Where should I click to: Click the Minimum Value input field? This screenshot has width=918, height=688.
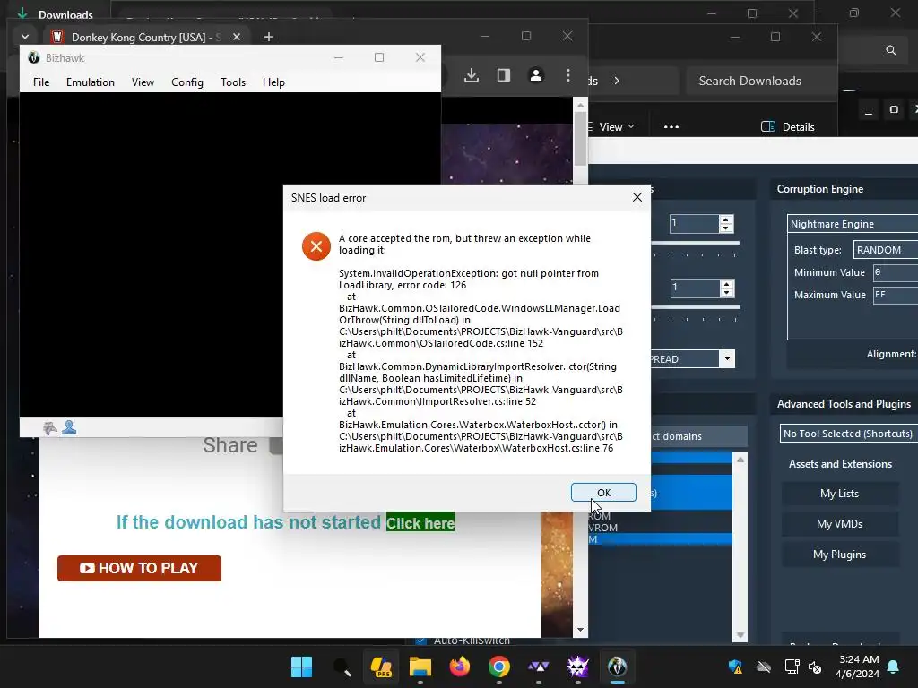pos(896,272)
